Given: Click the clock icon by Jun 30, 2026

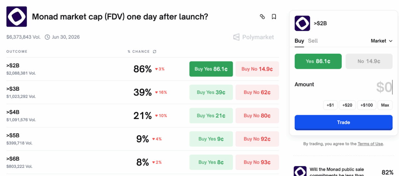Looking at the screenshot, I should (47, 37).
